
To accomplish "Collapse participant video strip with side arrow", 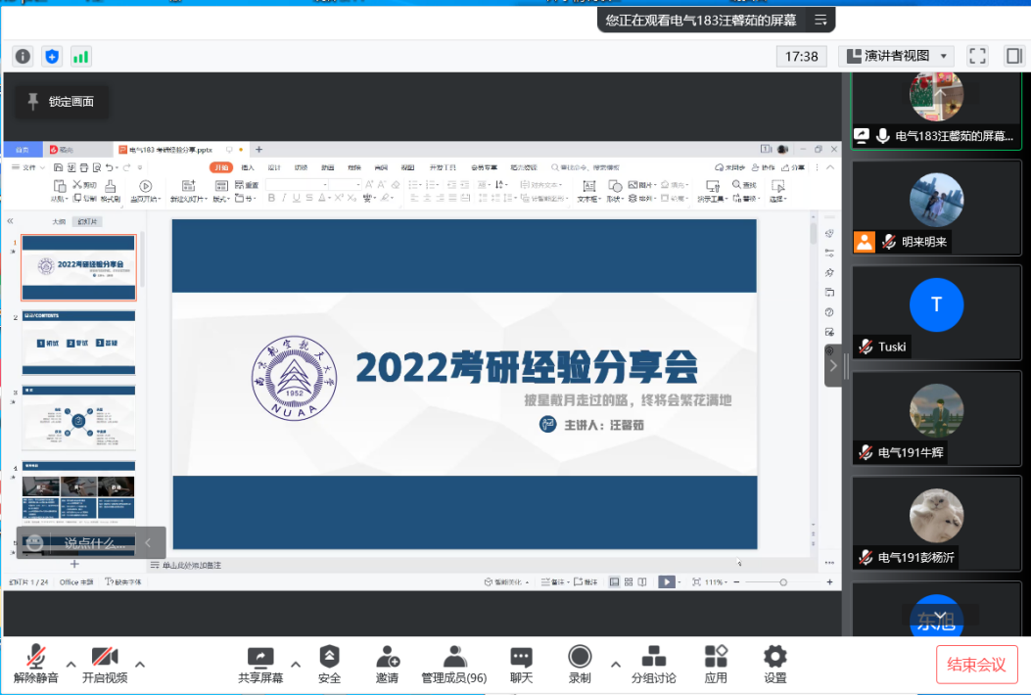I will (x=833, y=366).
